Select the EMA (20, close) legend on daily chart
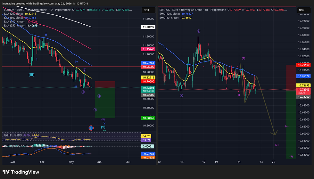Viewport: 314px width, 179px height. pyautogui.click(x=20, y=14)
